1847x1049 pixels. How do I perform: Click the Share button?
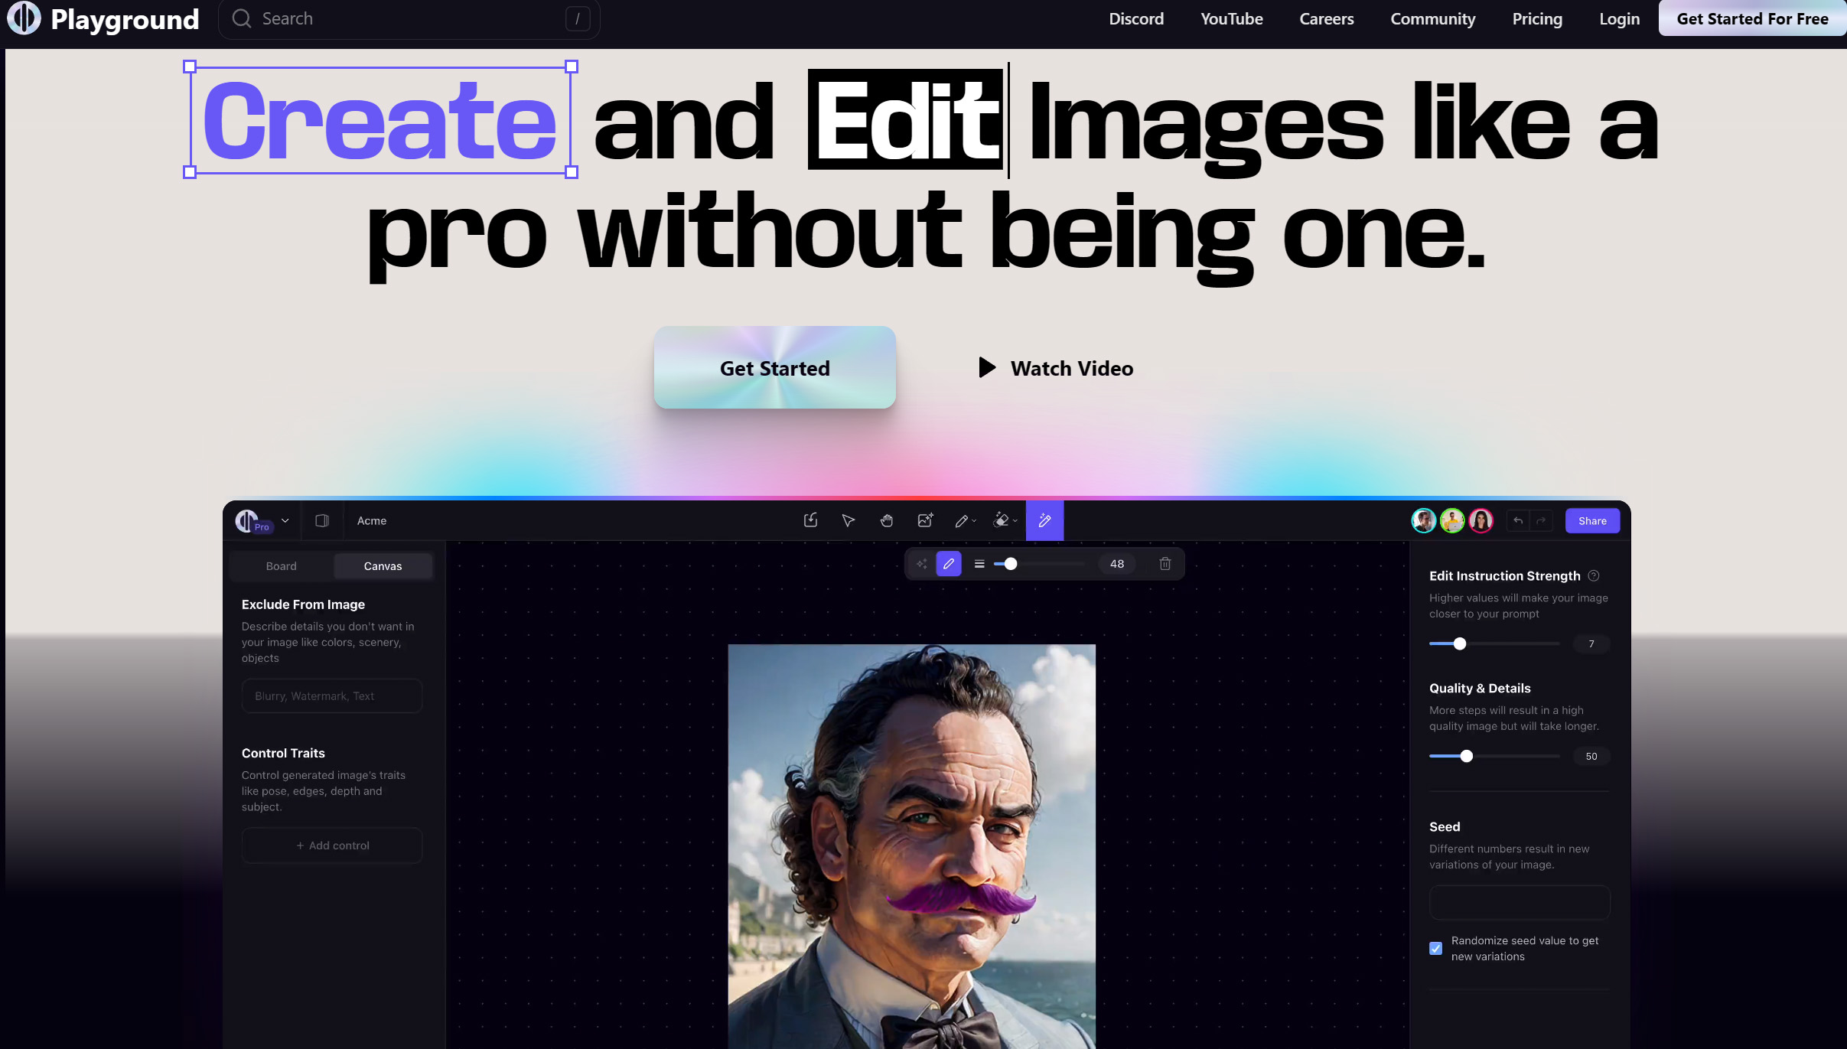[x=1592, y=521]
